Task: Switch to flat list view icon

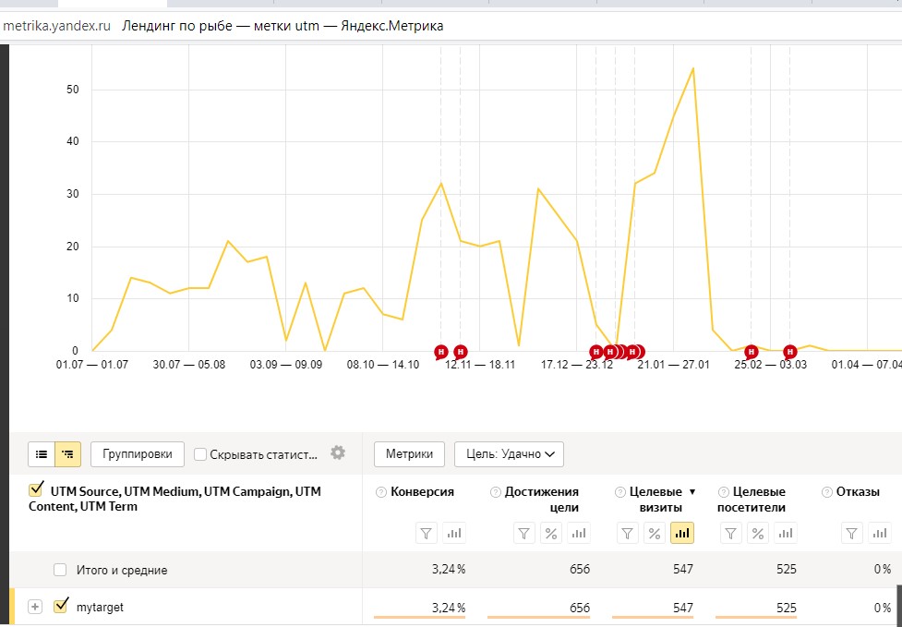Action: 42,454
